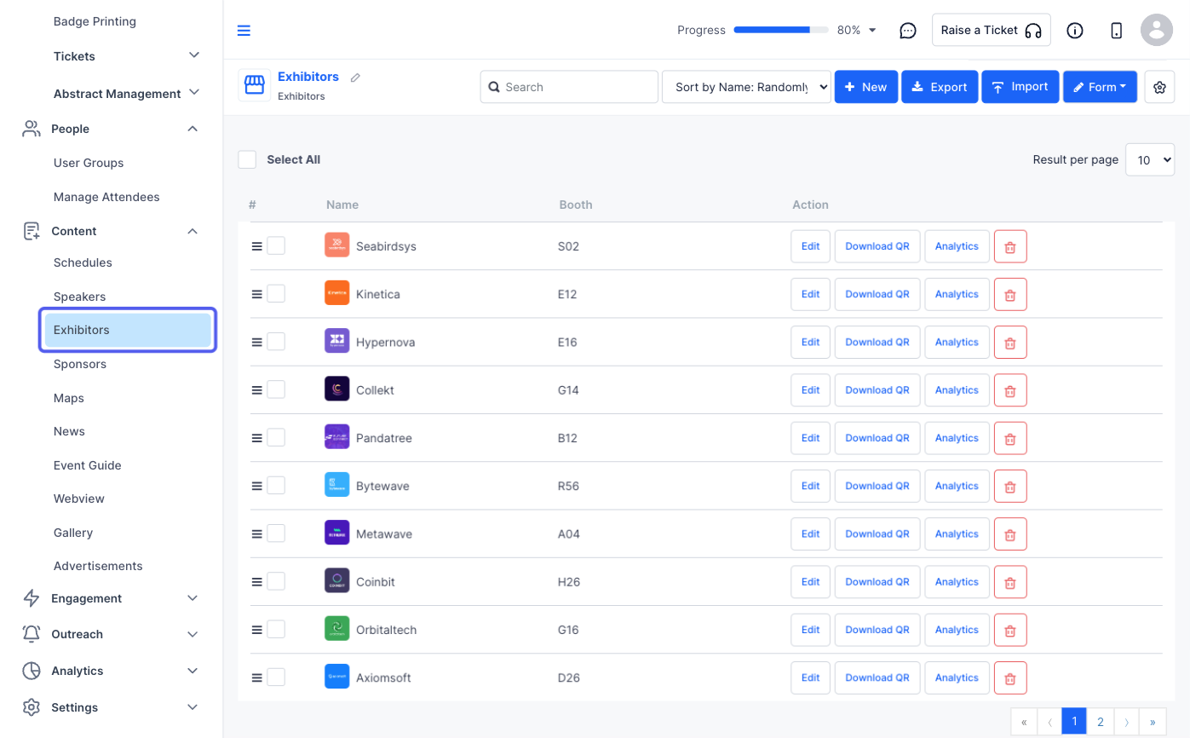
Task: Open the mobile preview phone icon
Action: click(x=1117, y=31)
